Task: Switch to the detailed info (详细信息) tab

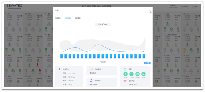Action: 58,18
